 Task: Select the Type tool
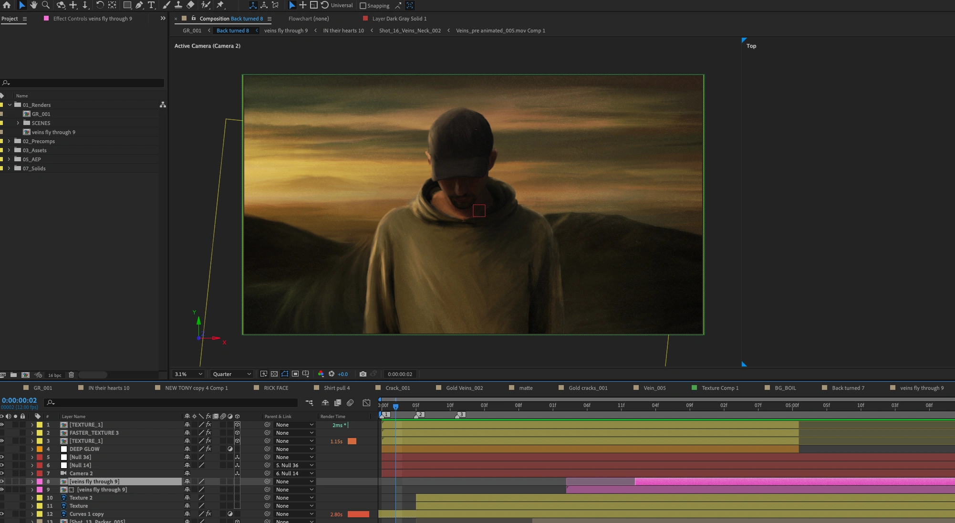click(x=151, y=5)
